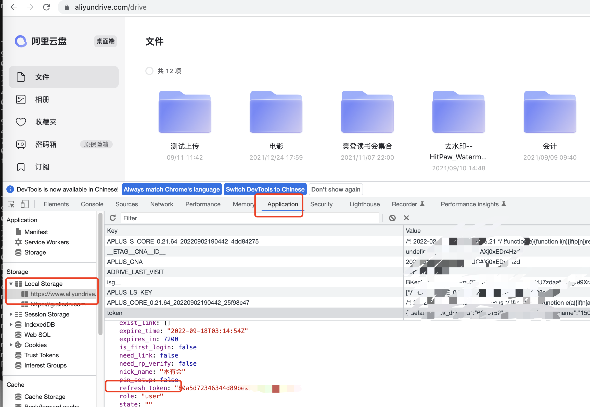Click the lock icon in address bar
The height and width of the screenshot is (407, 590).
67,7
